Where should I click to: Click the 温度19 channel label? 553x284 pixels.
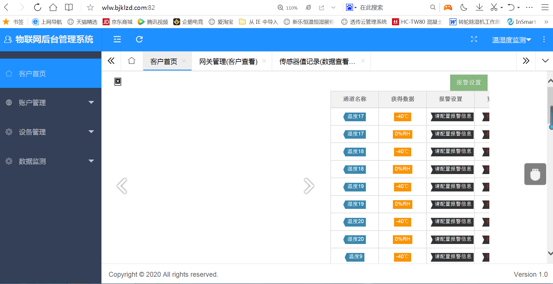tap(355, 187)
